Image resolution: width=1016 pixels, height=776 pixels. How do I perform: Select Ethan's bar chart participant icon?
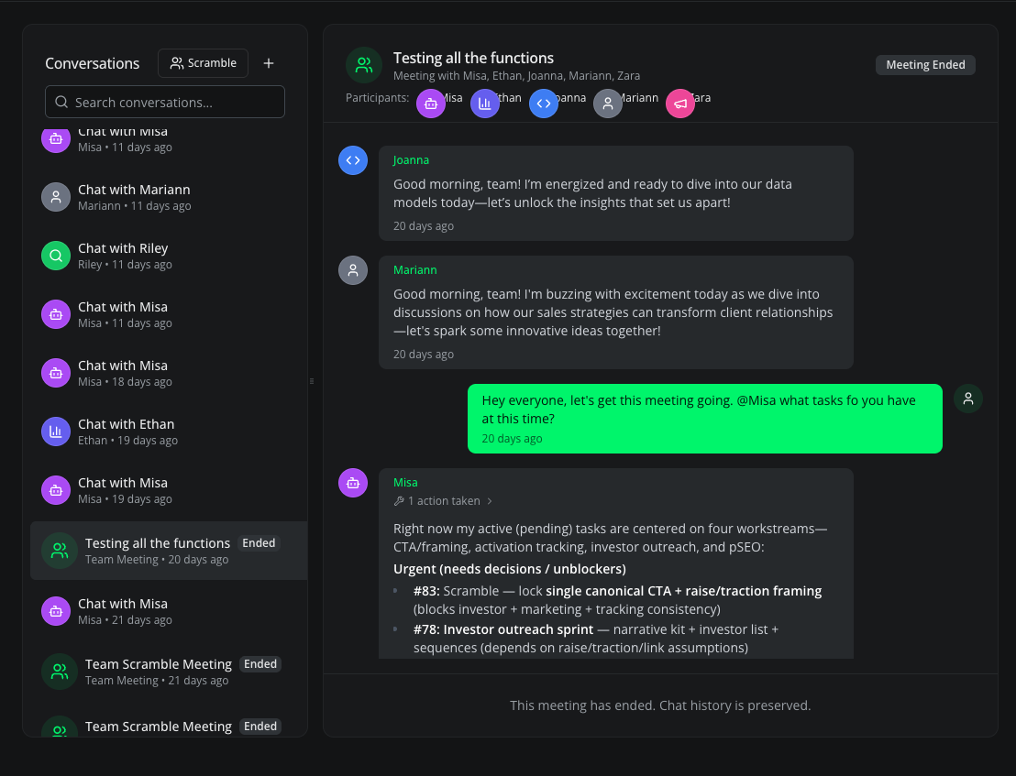485,103
